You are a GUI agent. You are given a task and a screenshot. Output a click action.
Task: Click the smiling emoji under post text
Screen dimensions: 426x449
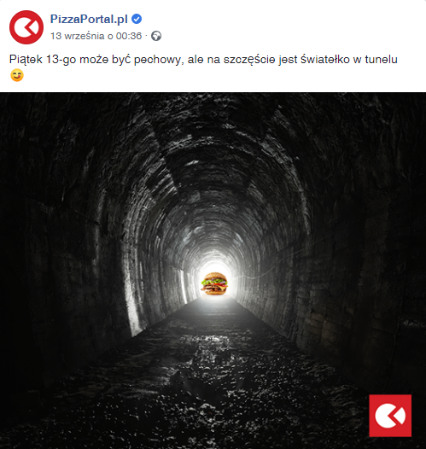(17, 75)
